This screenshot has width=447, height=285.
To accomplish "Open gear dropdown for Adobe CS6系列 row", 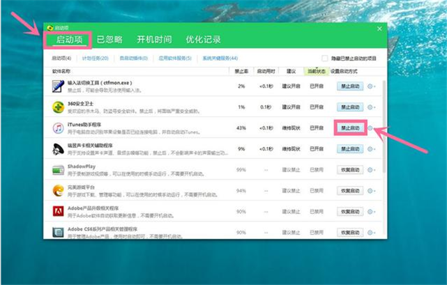I will [371, 233].
